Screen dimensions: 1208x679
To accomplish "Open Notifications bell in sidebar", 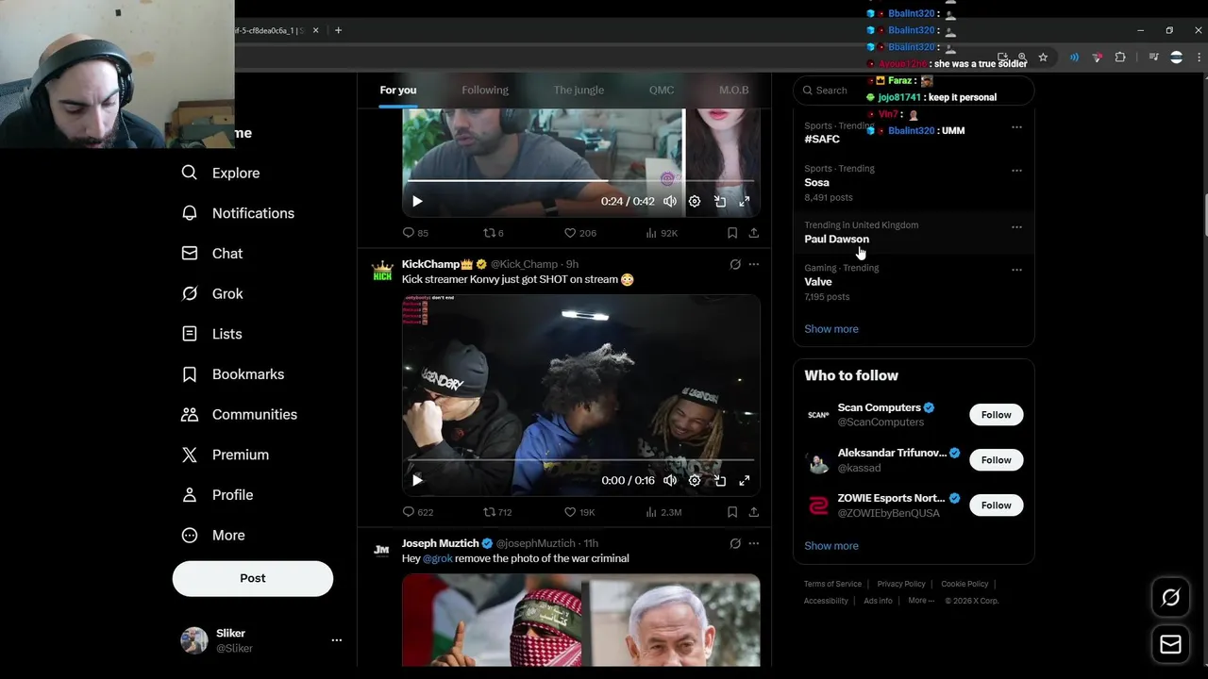I will pos(238,213).
